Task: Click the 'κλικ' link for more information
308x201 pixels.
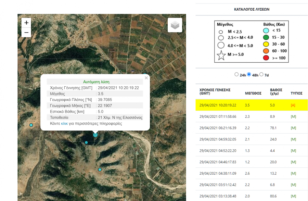Action: pyautogui.click(x=64, y=124)
